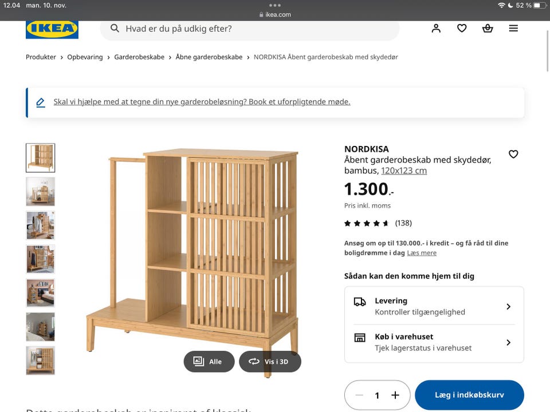Open the book a meeting banner link
The height and width of the screenshot is (412, 550).
pos(202,102)
